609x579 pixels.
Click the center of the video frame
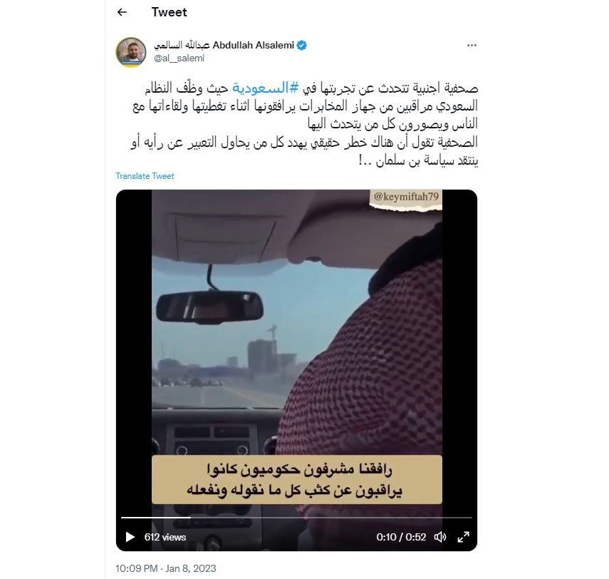pyautogui.click(x=297, y=370)
